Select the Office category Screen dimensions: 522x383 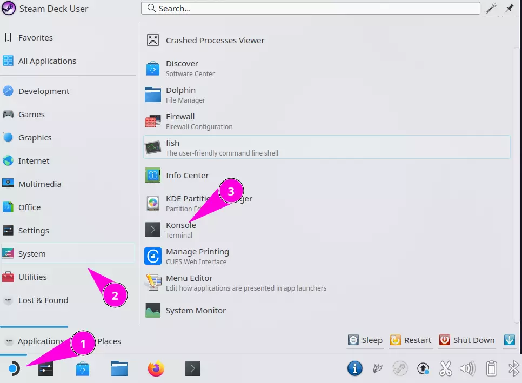[68, 207]
